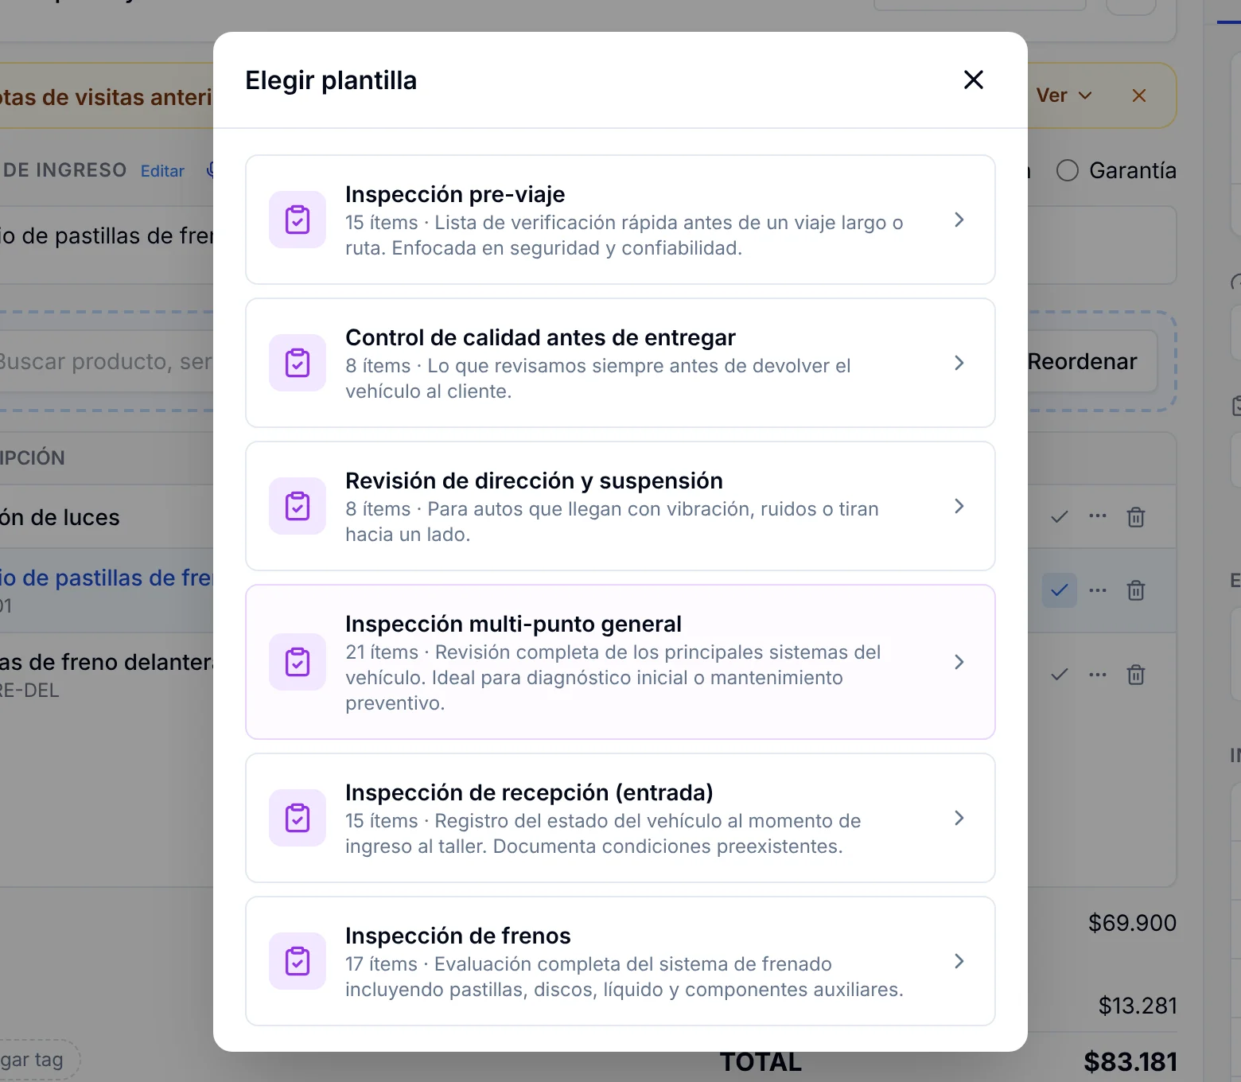Click clipboard icon of Inspección de recepción
The height and width of the screenshot is (1082, 1241).
pos(298,818)
